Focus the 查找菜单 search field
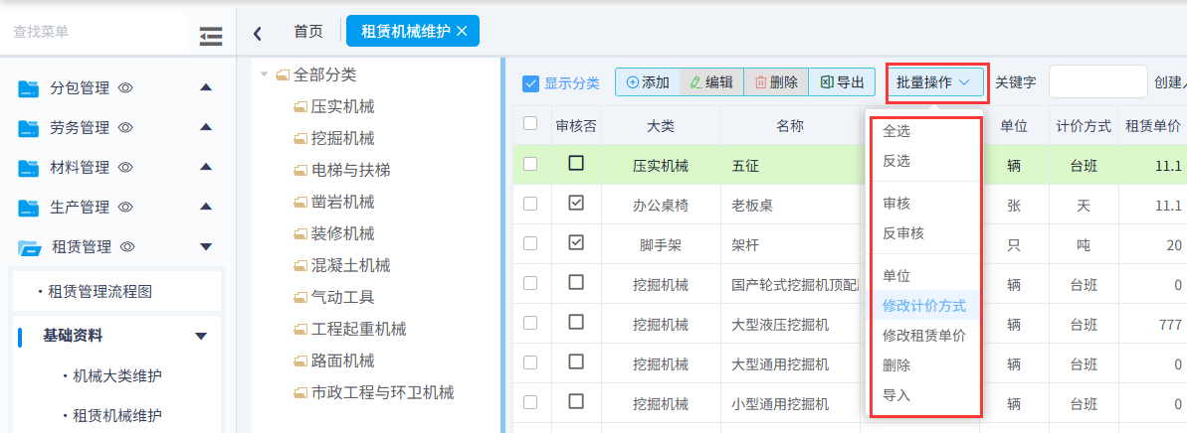 click(93, 33)
